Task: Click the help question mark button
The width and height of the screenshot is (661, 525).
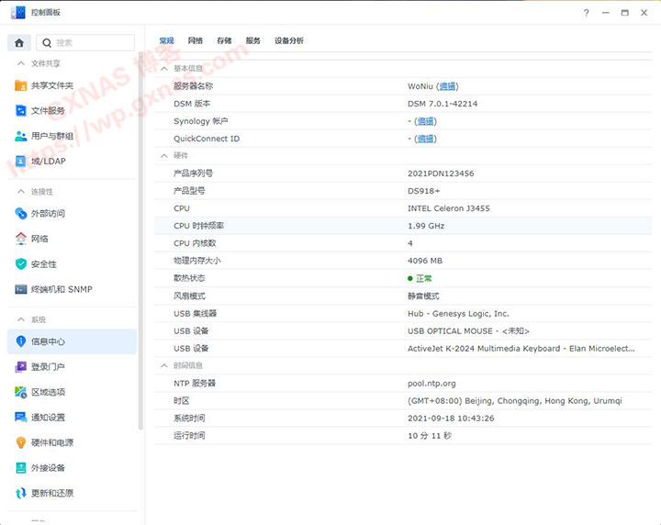Action: click(x=587, y=12)
